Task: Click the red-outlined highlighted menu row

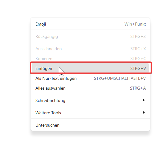Action: [91, 68]
